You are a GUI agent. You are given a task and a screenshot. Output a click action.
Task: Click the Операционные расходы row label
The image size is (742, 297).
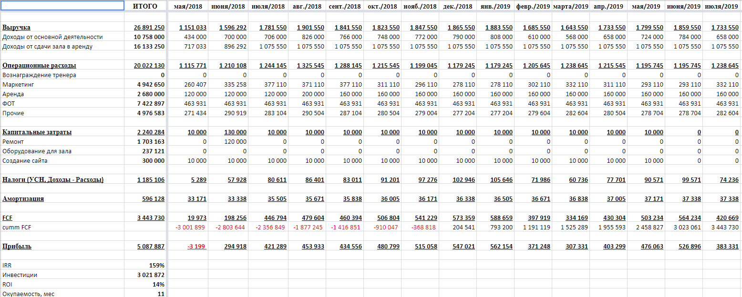tap(39, 66)
